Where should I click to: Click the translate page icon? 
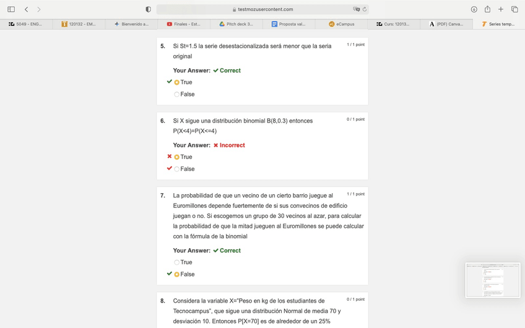pyautogui.click(x=356, y=9)
